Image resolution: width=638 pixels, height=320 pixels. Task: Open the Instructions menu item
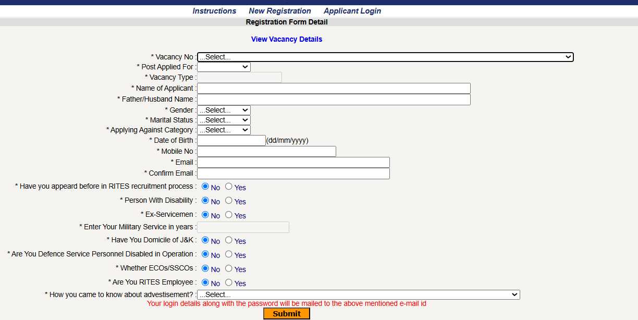214,11
